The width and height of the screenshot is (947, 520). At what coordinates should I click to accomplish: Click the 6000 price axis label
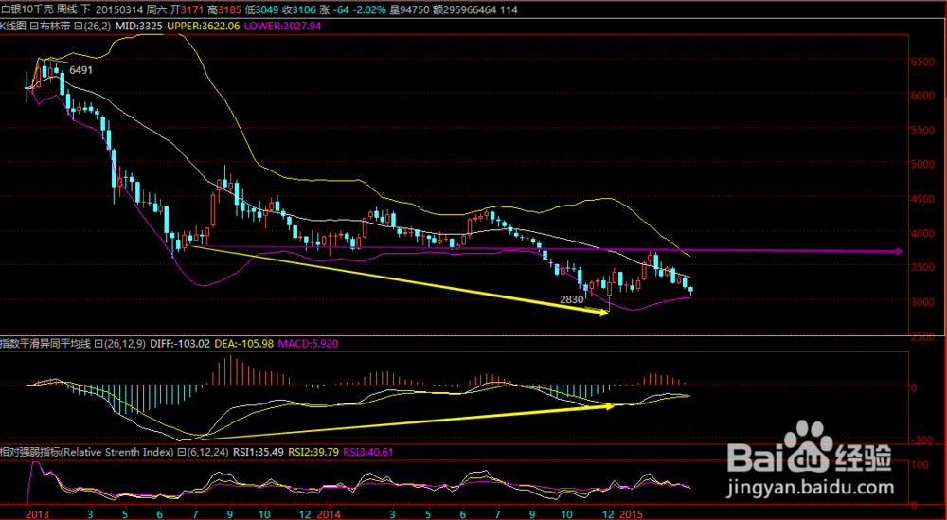(923, 96)
